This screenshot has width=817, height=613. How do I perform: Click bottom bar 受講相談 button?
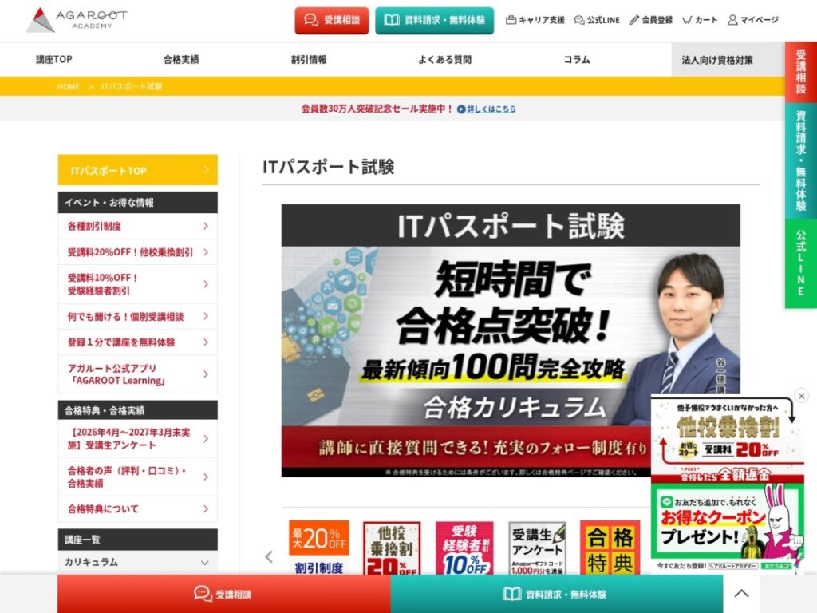tap(223, 594)
